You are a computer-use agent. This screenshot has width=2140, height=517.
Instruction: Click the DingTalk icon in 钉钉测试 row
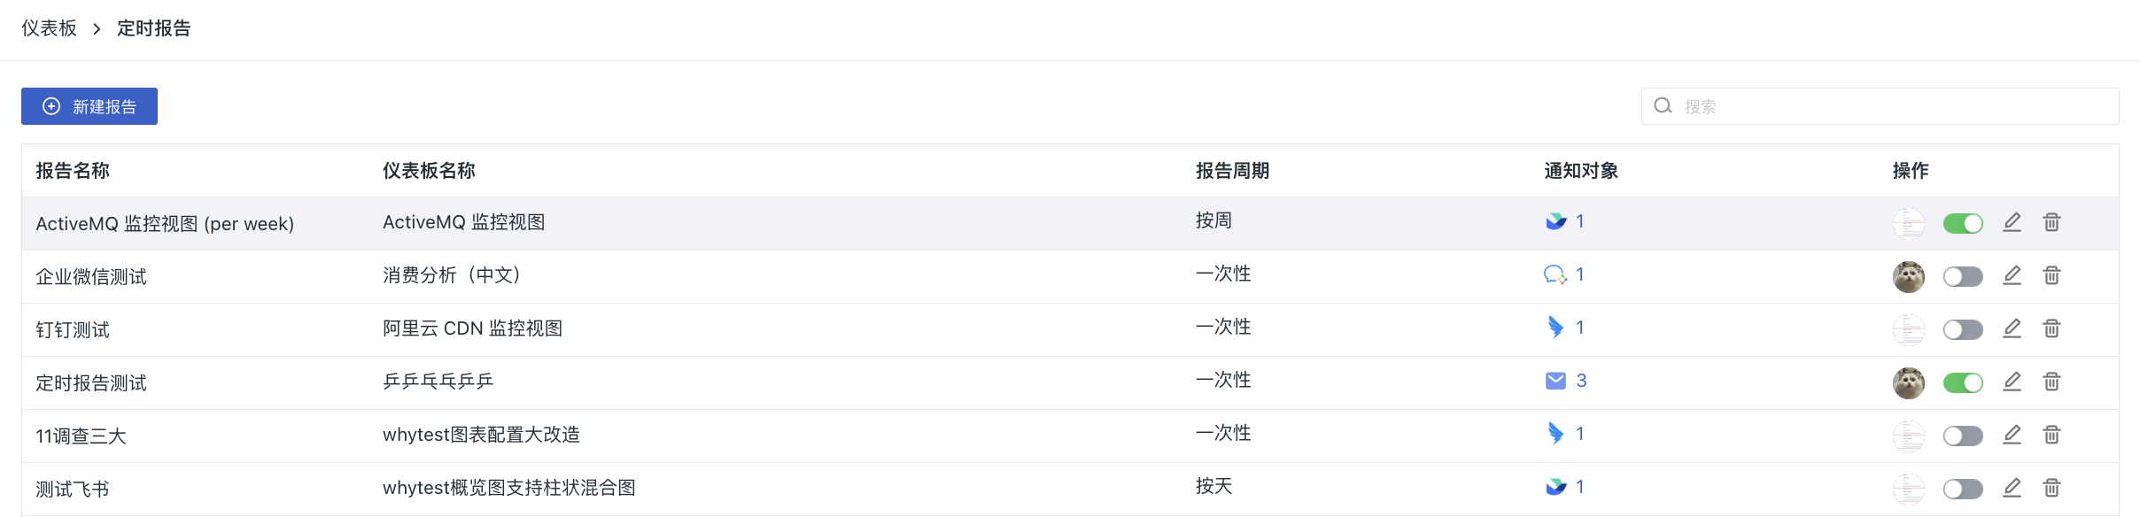coord(1555,328)
